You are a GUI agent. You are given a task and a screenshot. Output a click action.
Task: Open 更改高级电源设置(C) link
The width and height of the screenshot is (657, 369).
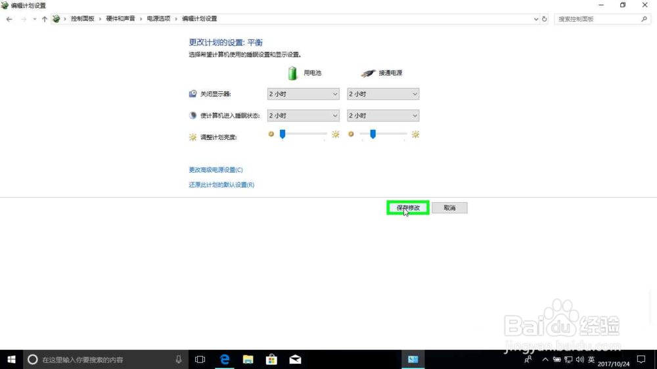215,169
